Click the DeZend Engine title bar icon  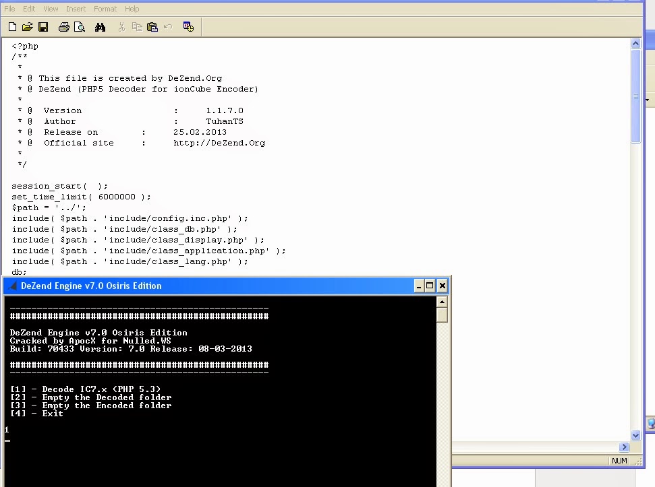[13, 286]
